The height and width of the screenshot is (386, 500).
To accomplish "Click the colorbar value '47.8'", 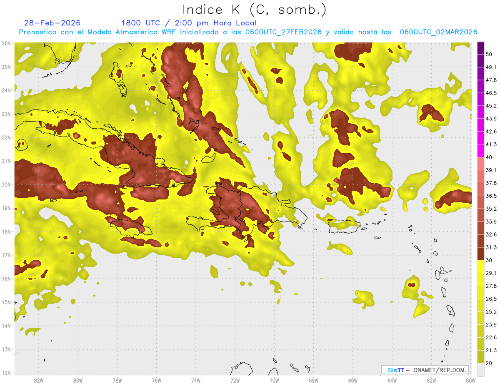I will click(491, 80).
